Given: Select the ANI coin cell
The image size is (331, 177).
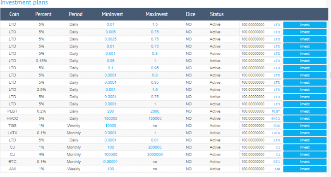Looking at the screenshot, I should coord(12,169).
